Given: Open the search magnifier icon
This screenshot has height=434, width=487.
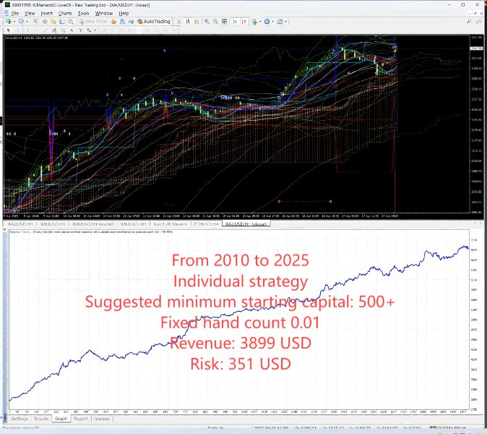Looking at the screenshot, I should (x=469, y=21).
